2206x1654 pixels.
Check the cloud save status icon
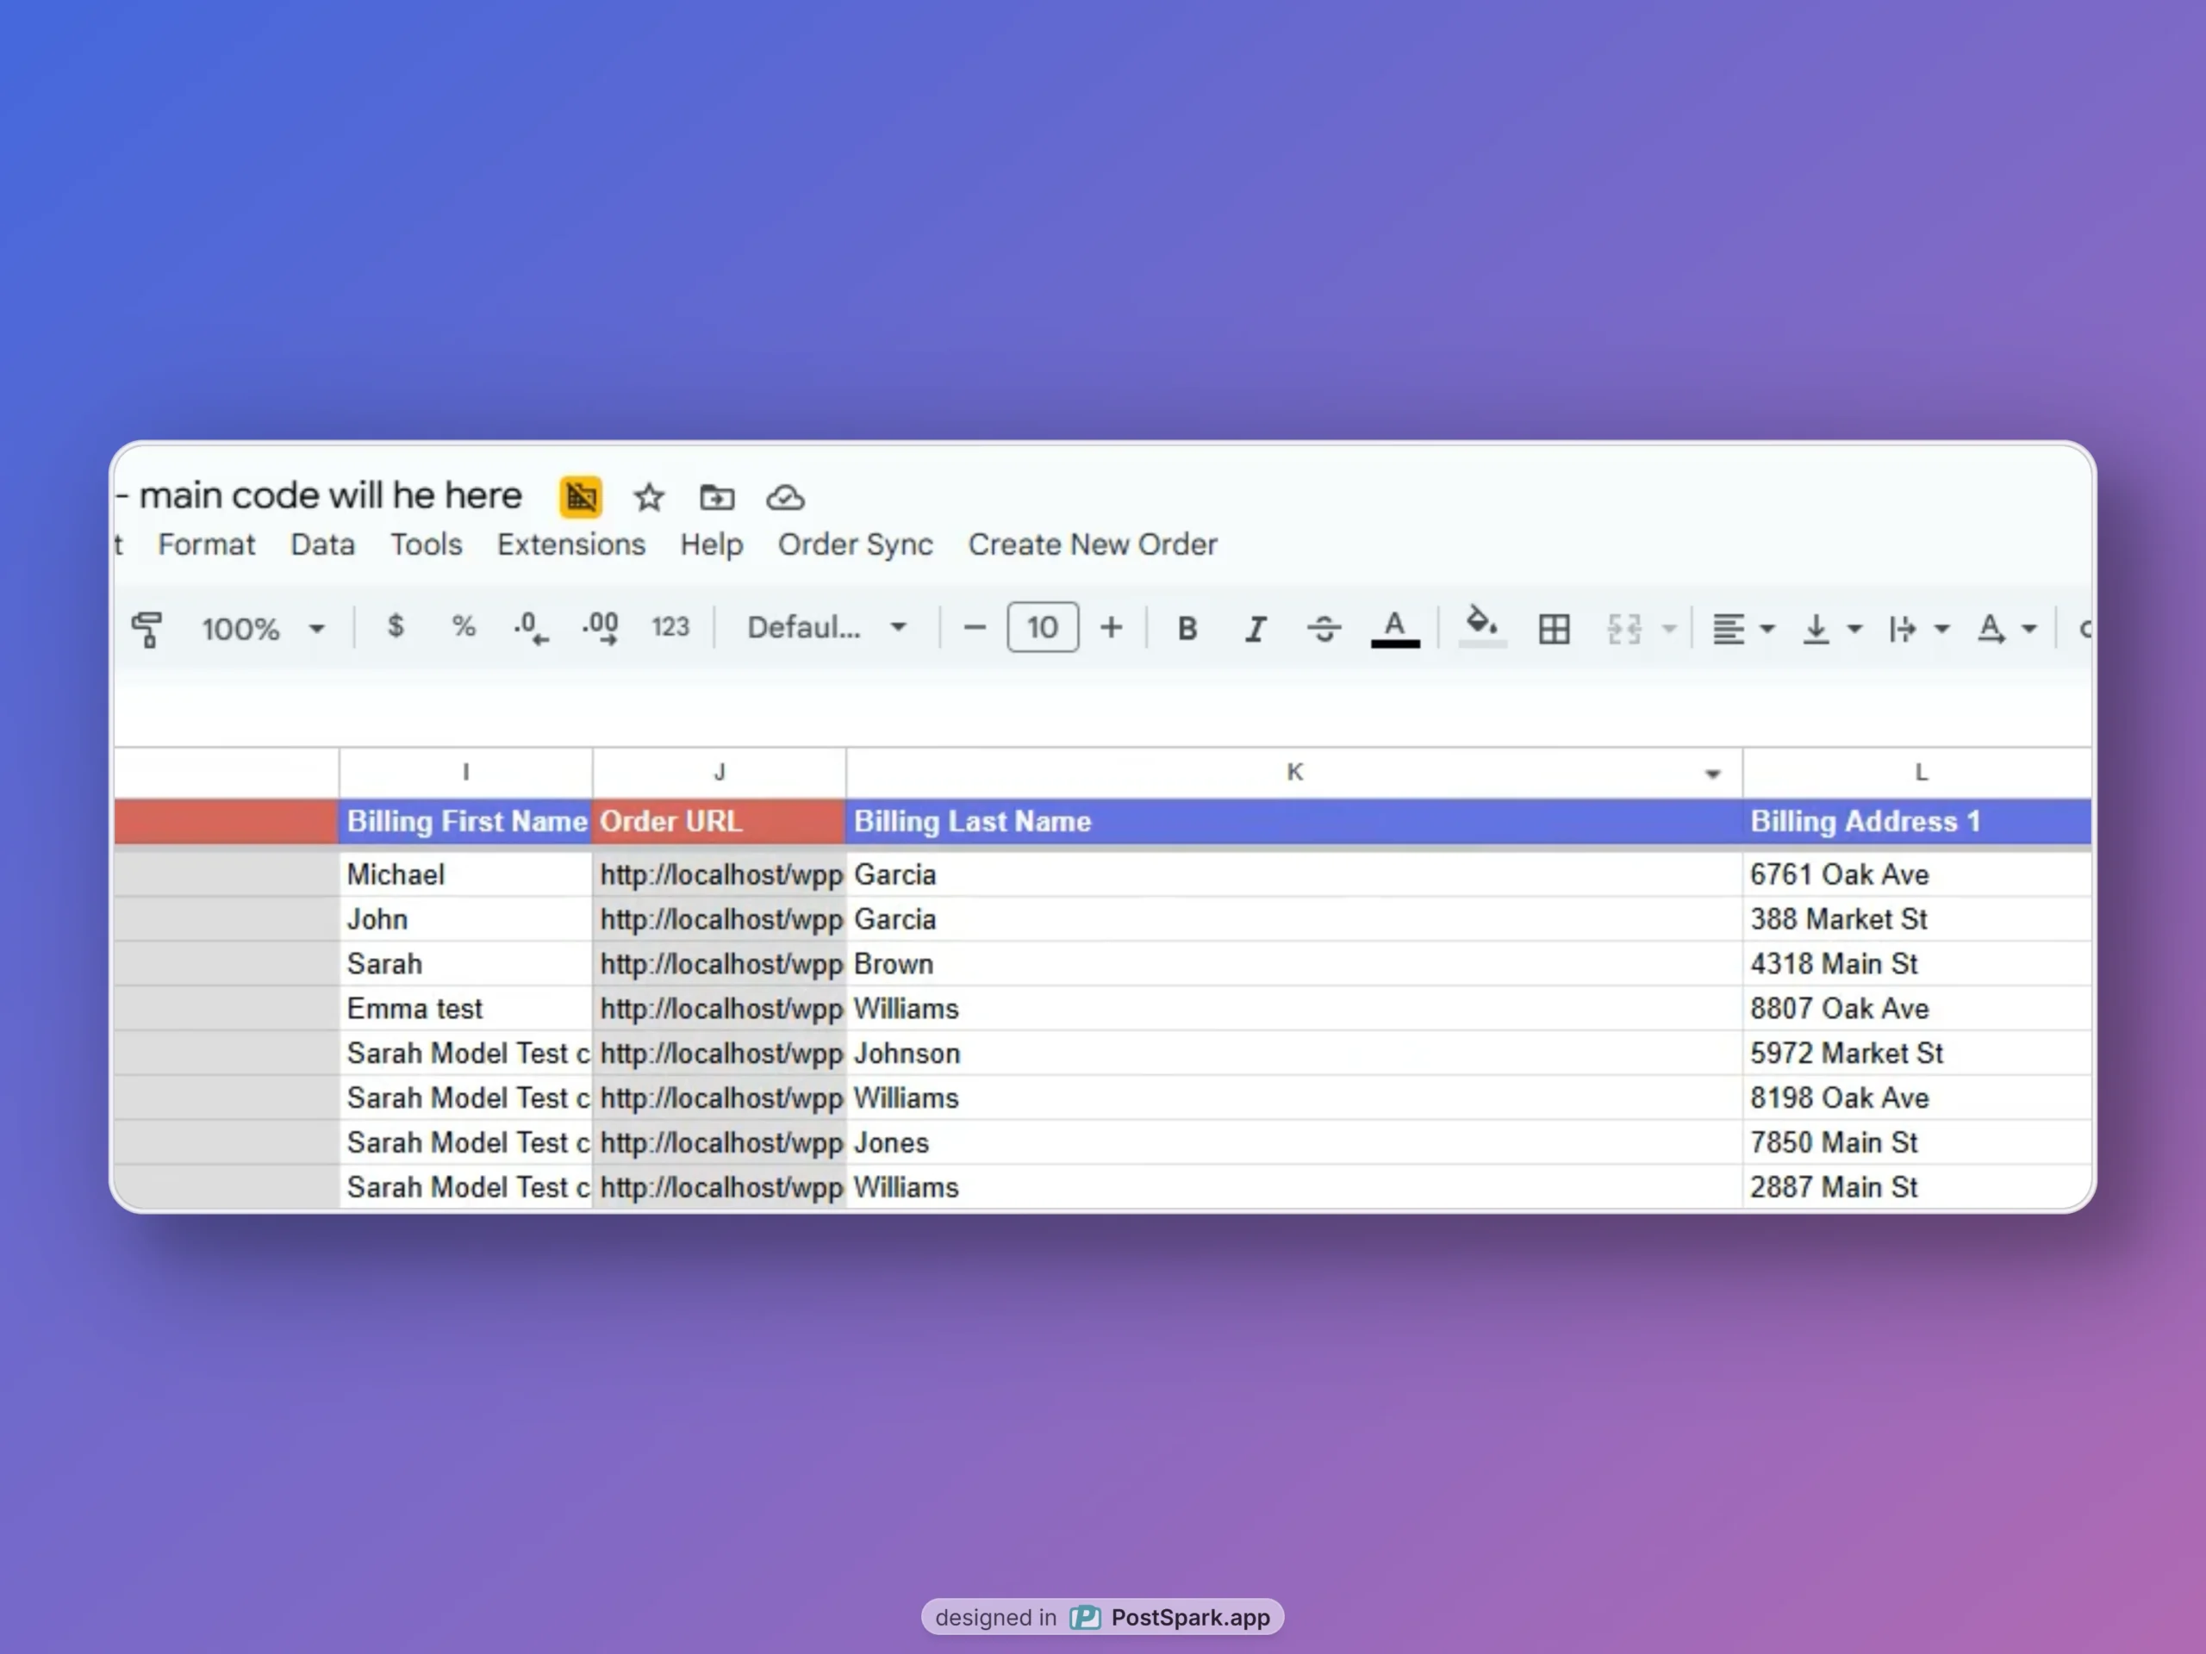coord(785,496)
